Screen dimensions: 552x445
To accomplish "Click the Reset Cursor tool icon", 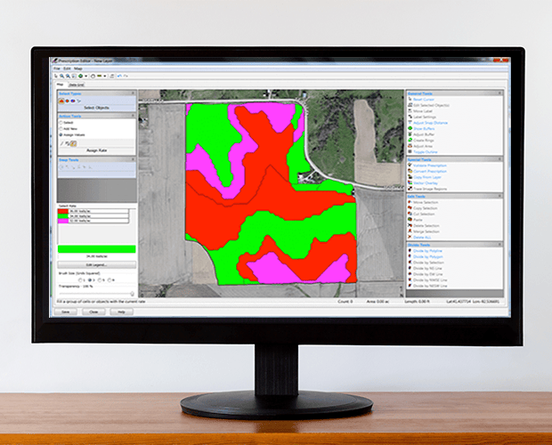I will click(x=408, y=99).
